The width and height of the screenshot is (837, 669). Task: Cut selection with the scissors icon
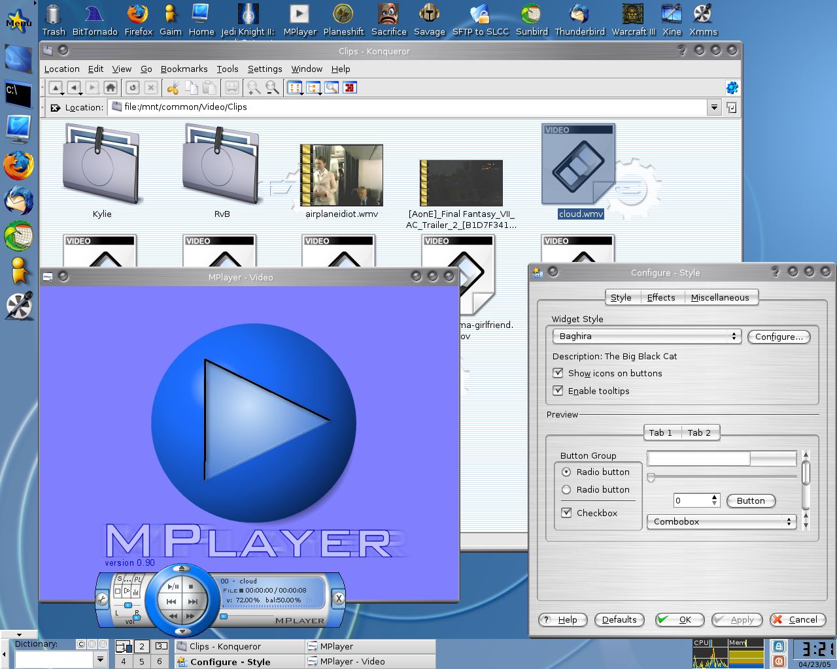click(173, 88)
